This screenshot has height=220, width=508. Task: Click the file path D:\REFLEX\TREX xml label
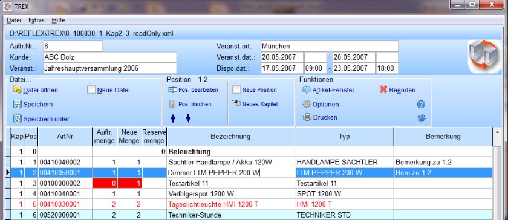pyautogui.click(x=91, y=33)
